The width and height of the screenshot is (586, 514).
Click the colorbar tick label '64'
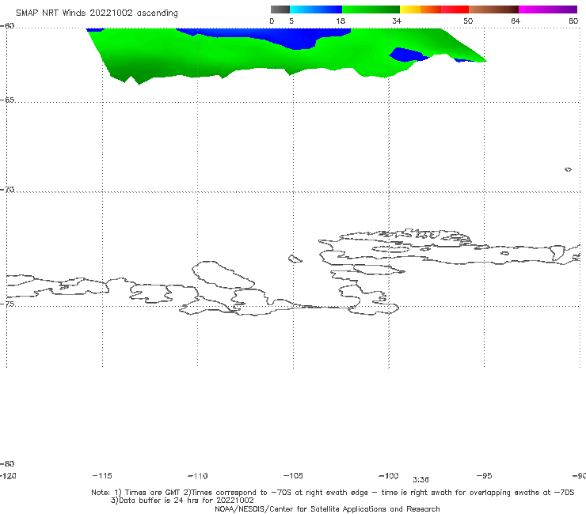516,21
